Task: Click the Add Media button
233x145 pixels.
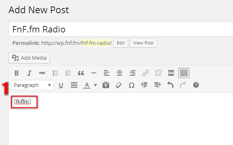Action: 29,58
